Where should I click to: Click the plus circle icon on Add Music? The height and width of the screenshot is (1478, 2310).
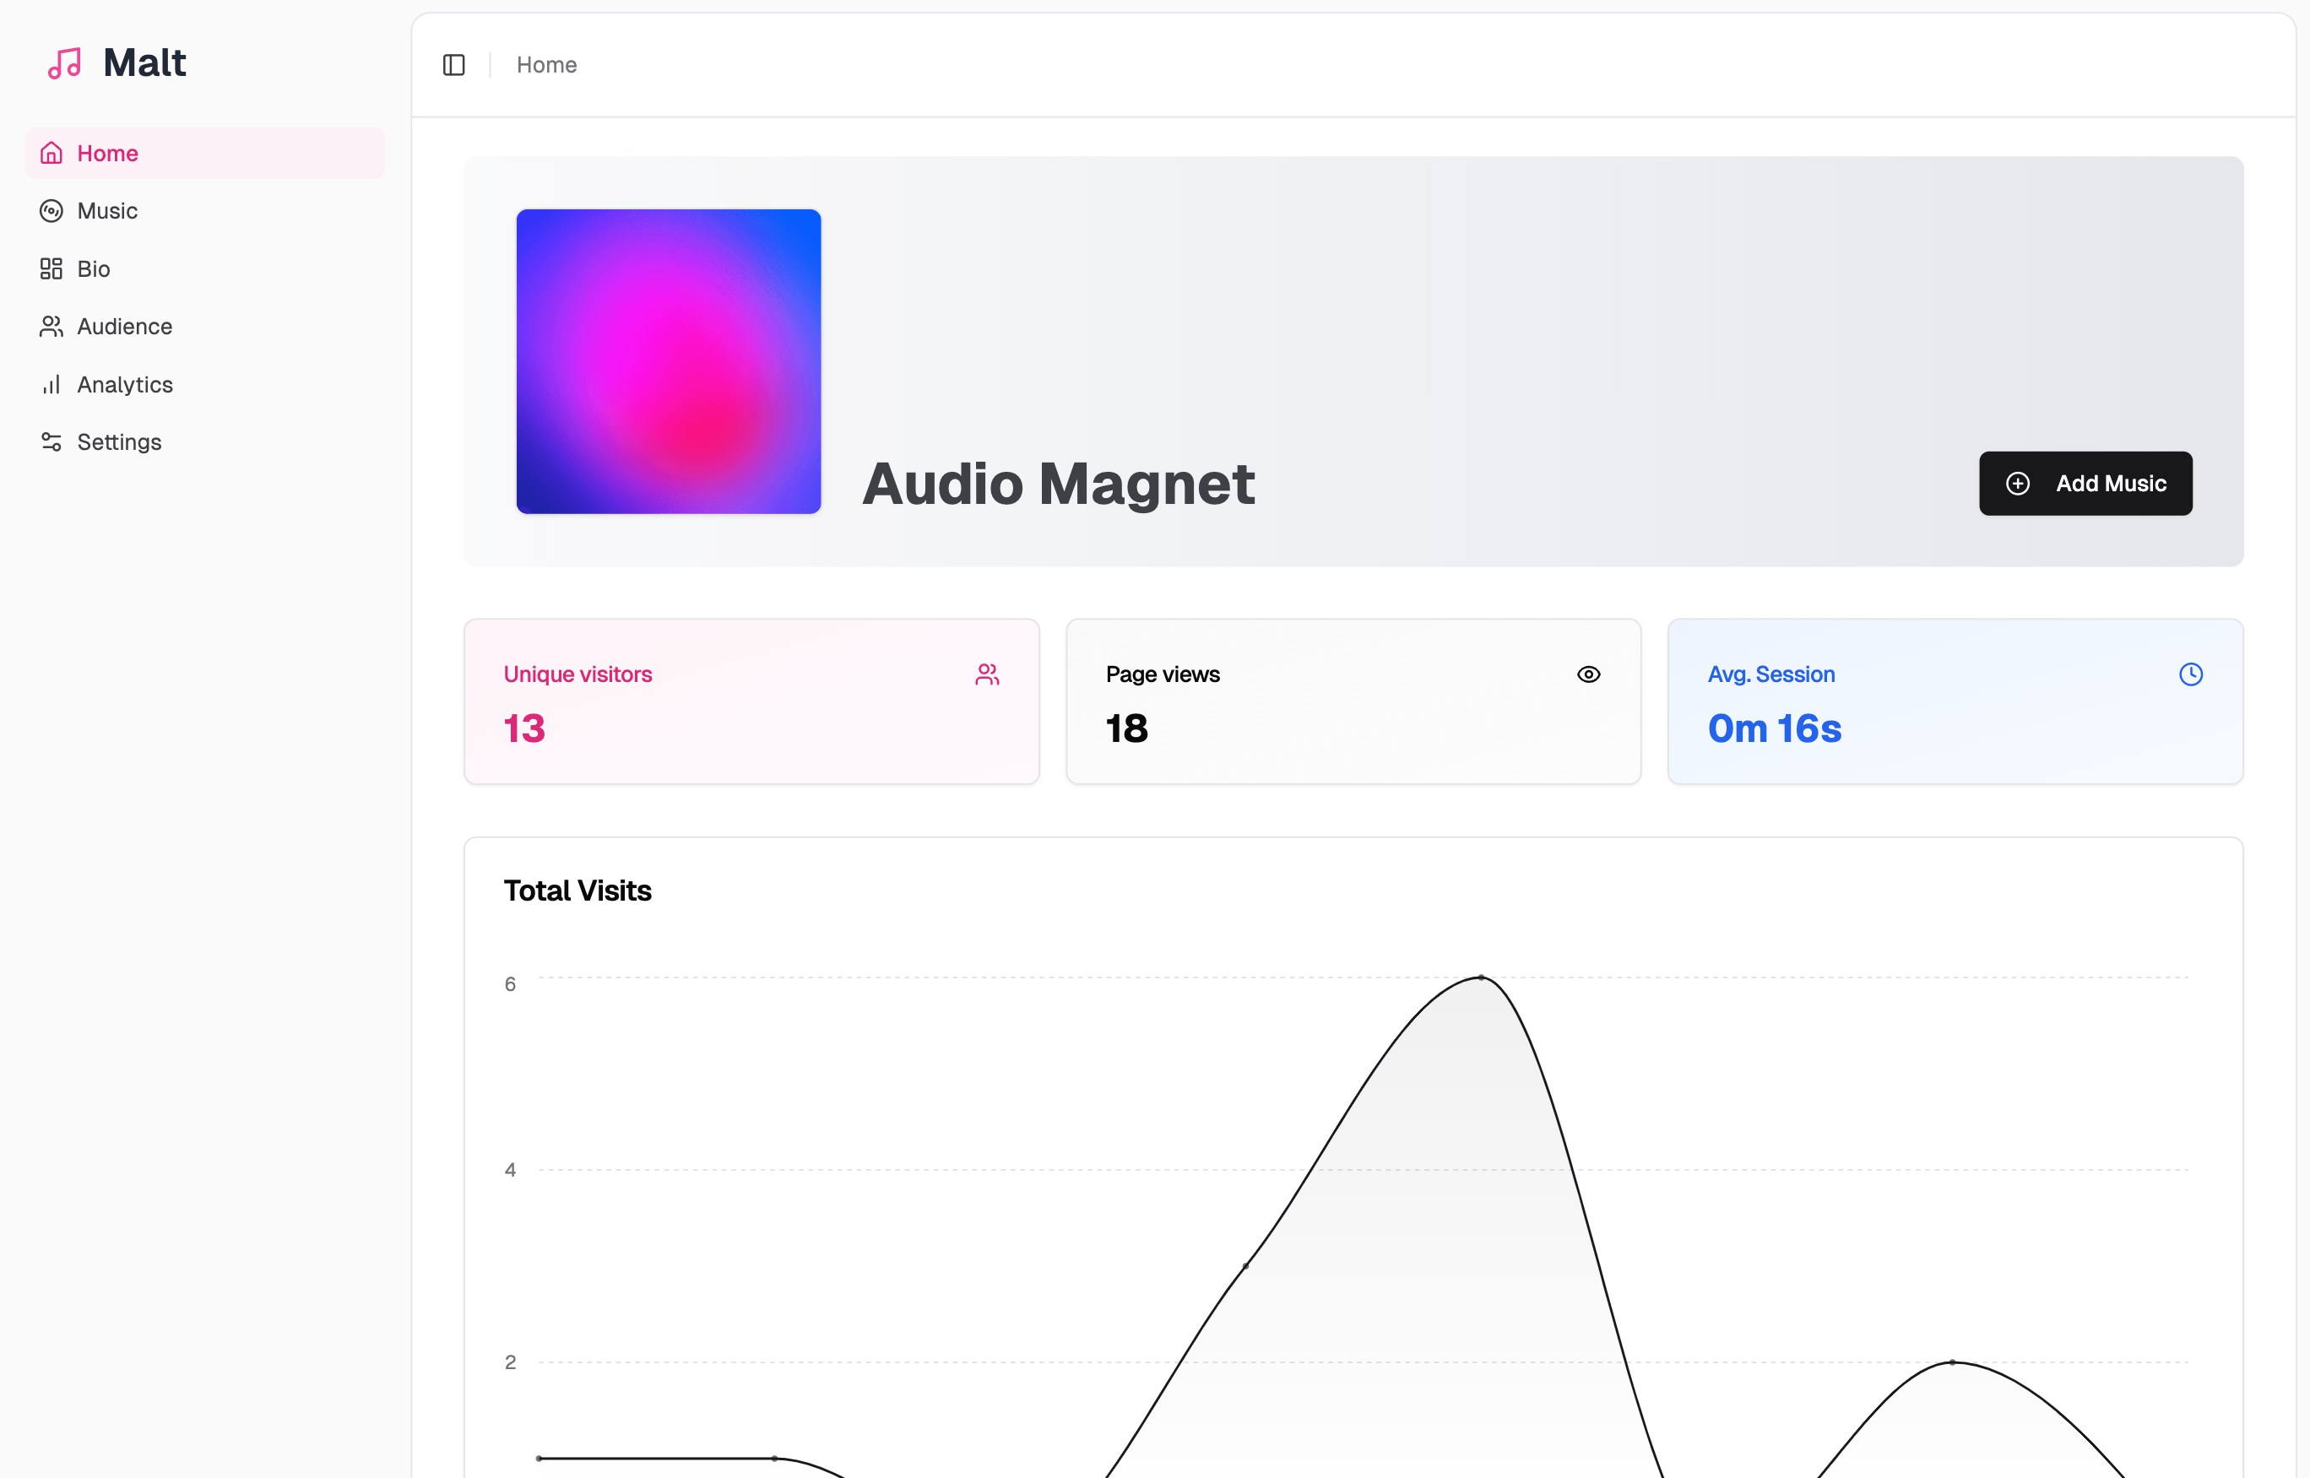[x=2017, y=483]
